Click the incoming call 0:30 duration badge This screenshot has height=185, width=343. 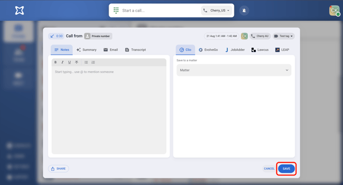[x=56, y=36]
